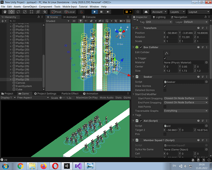Open Start Point Snapping dropdown
Image resolution: width=212 pixels, height=170 pixels.
click(x=186, y=98)
